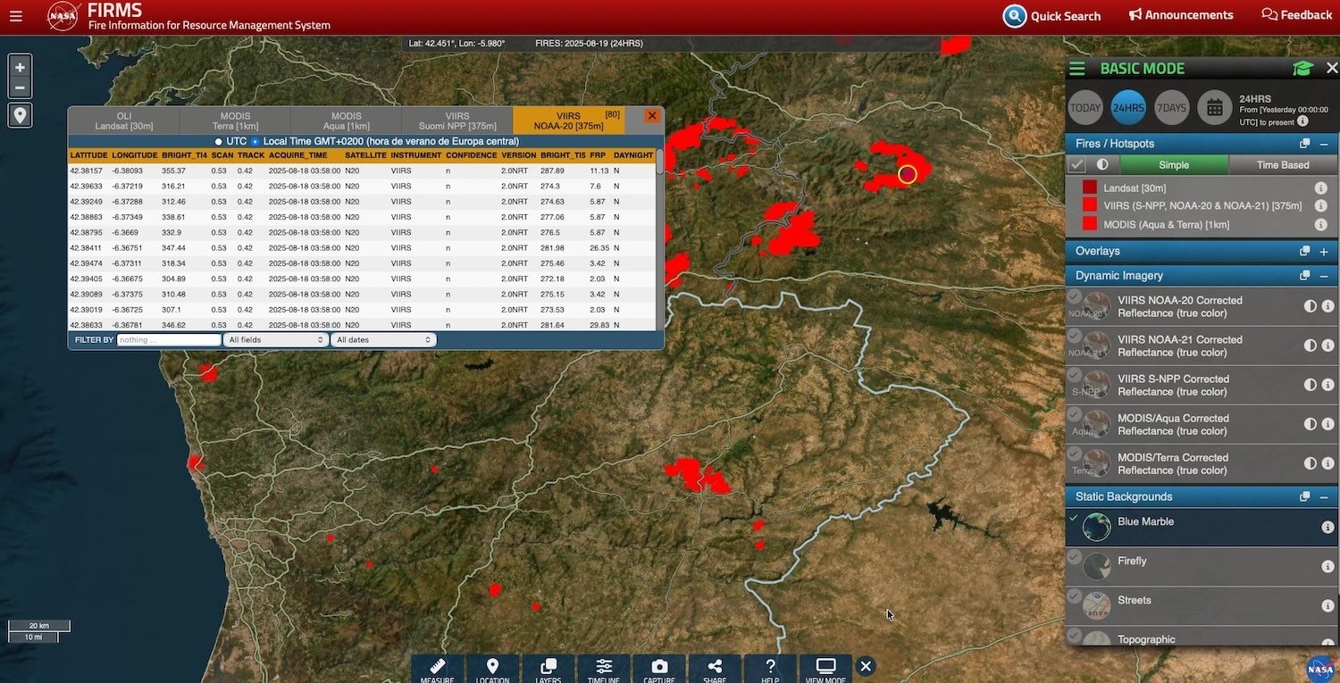Switch to the MODIS Terra [1km] tab
The image size is (1340, 683).
(x=235, y=121)
